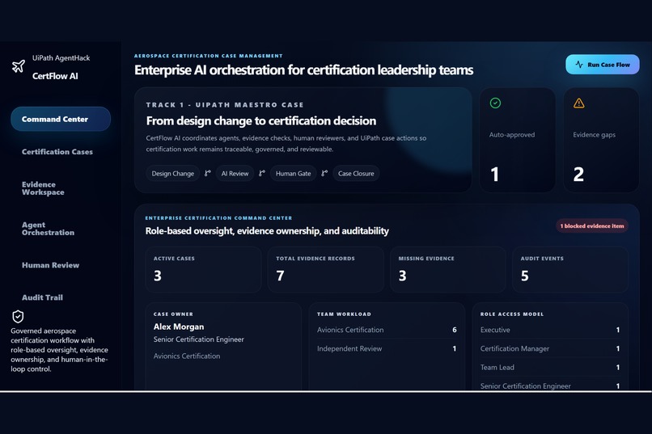Select the AI Review stage chip
Screen dimensions: 652x434
[235, 173]
